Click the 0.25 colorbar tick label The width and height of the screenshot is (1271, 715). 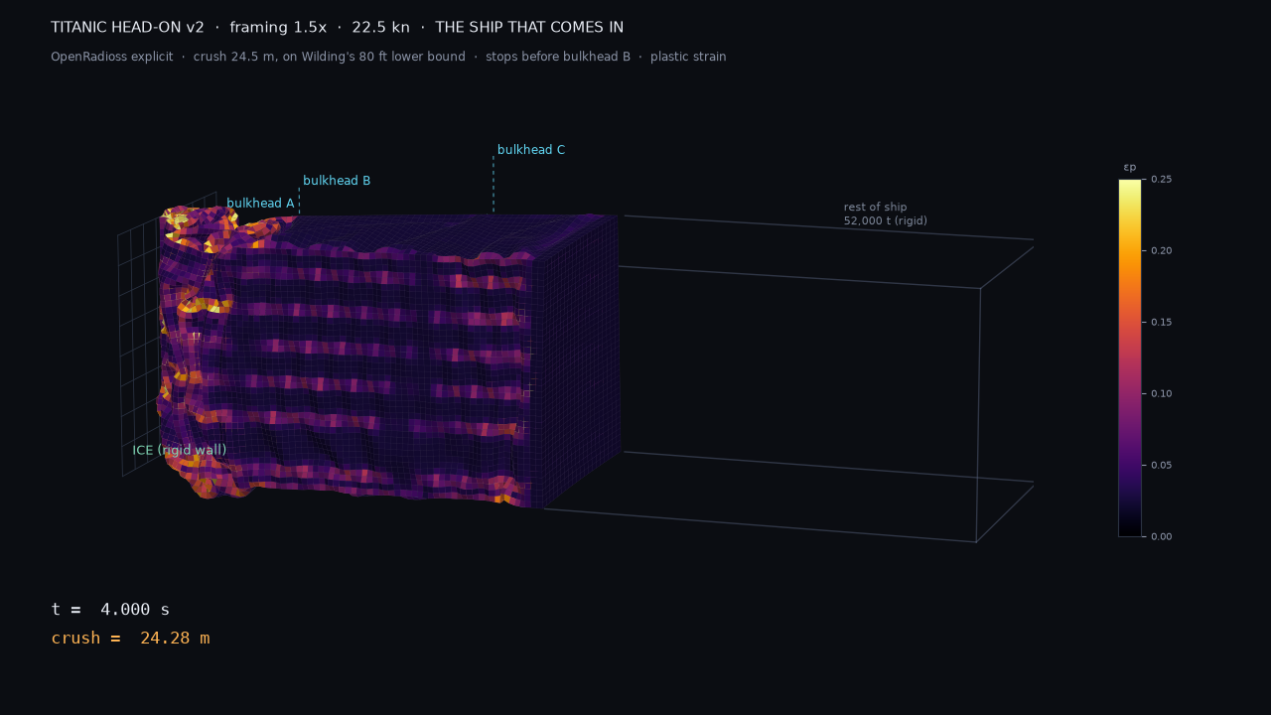[x=1162, y=180]
